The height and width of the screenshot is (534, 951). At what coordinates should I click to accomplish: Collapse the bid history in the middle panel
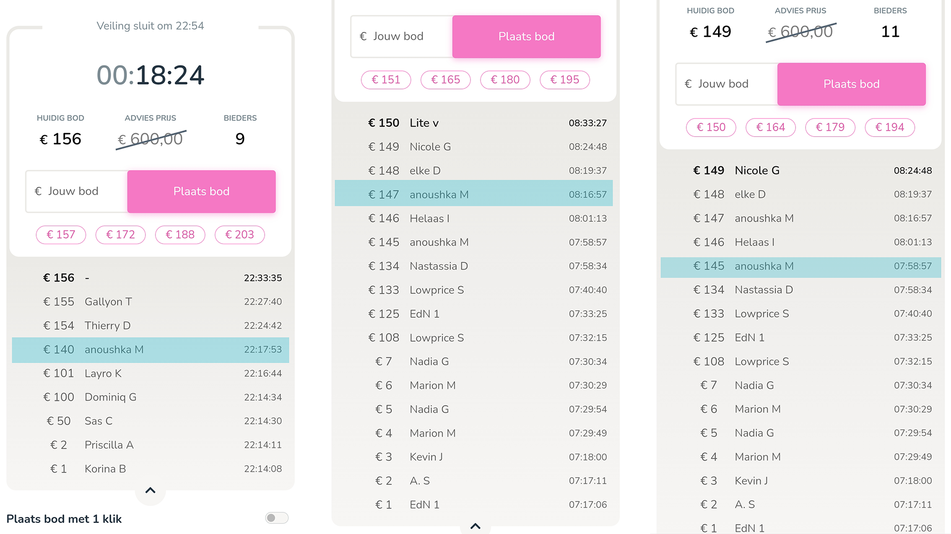[475, 526]
